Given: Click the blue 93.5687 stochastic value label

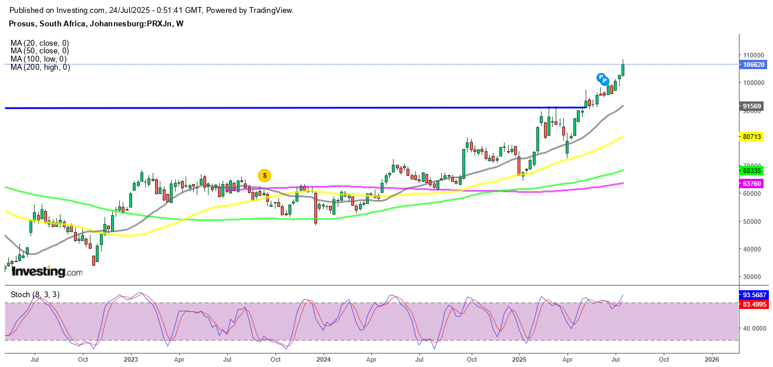Looking at the screenshot, I should point(754,295).
